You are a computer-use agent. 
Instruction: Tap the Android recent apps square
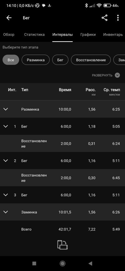[x=34, y=263]
